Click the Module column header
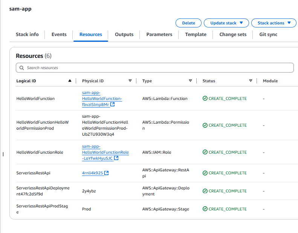 (x=270, y=81)
